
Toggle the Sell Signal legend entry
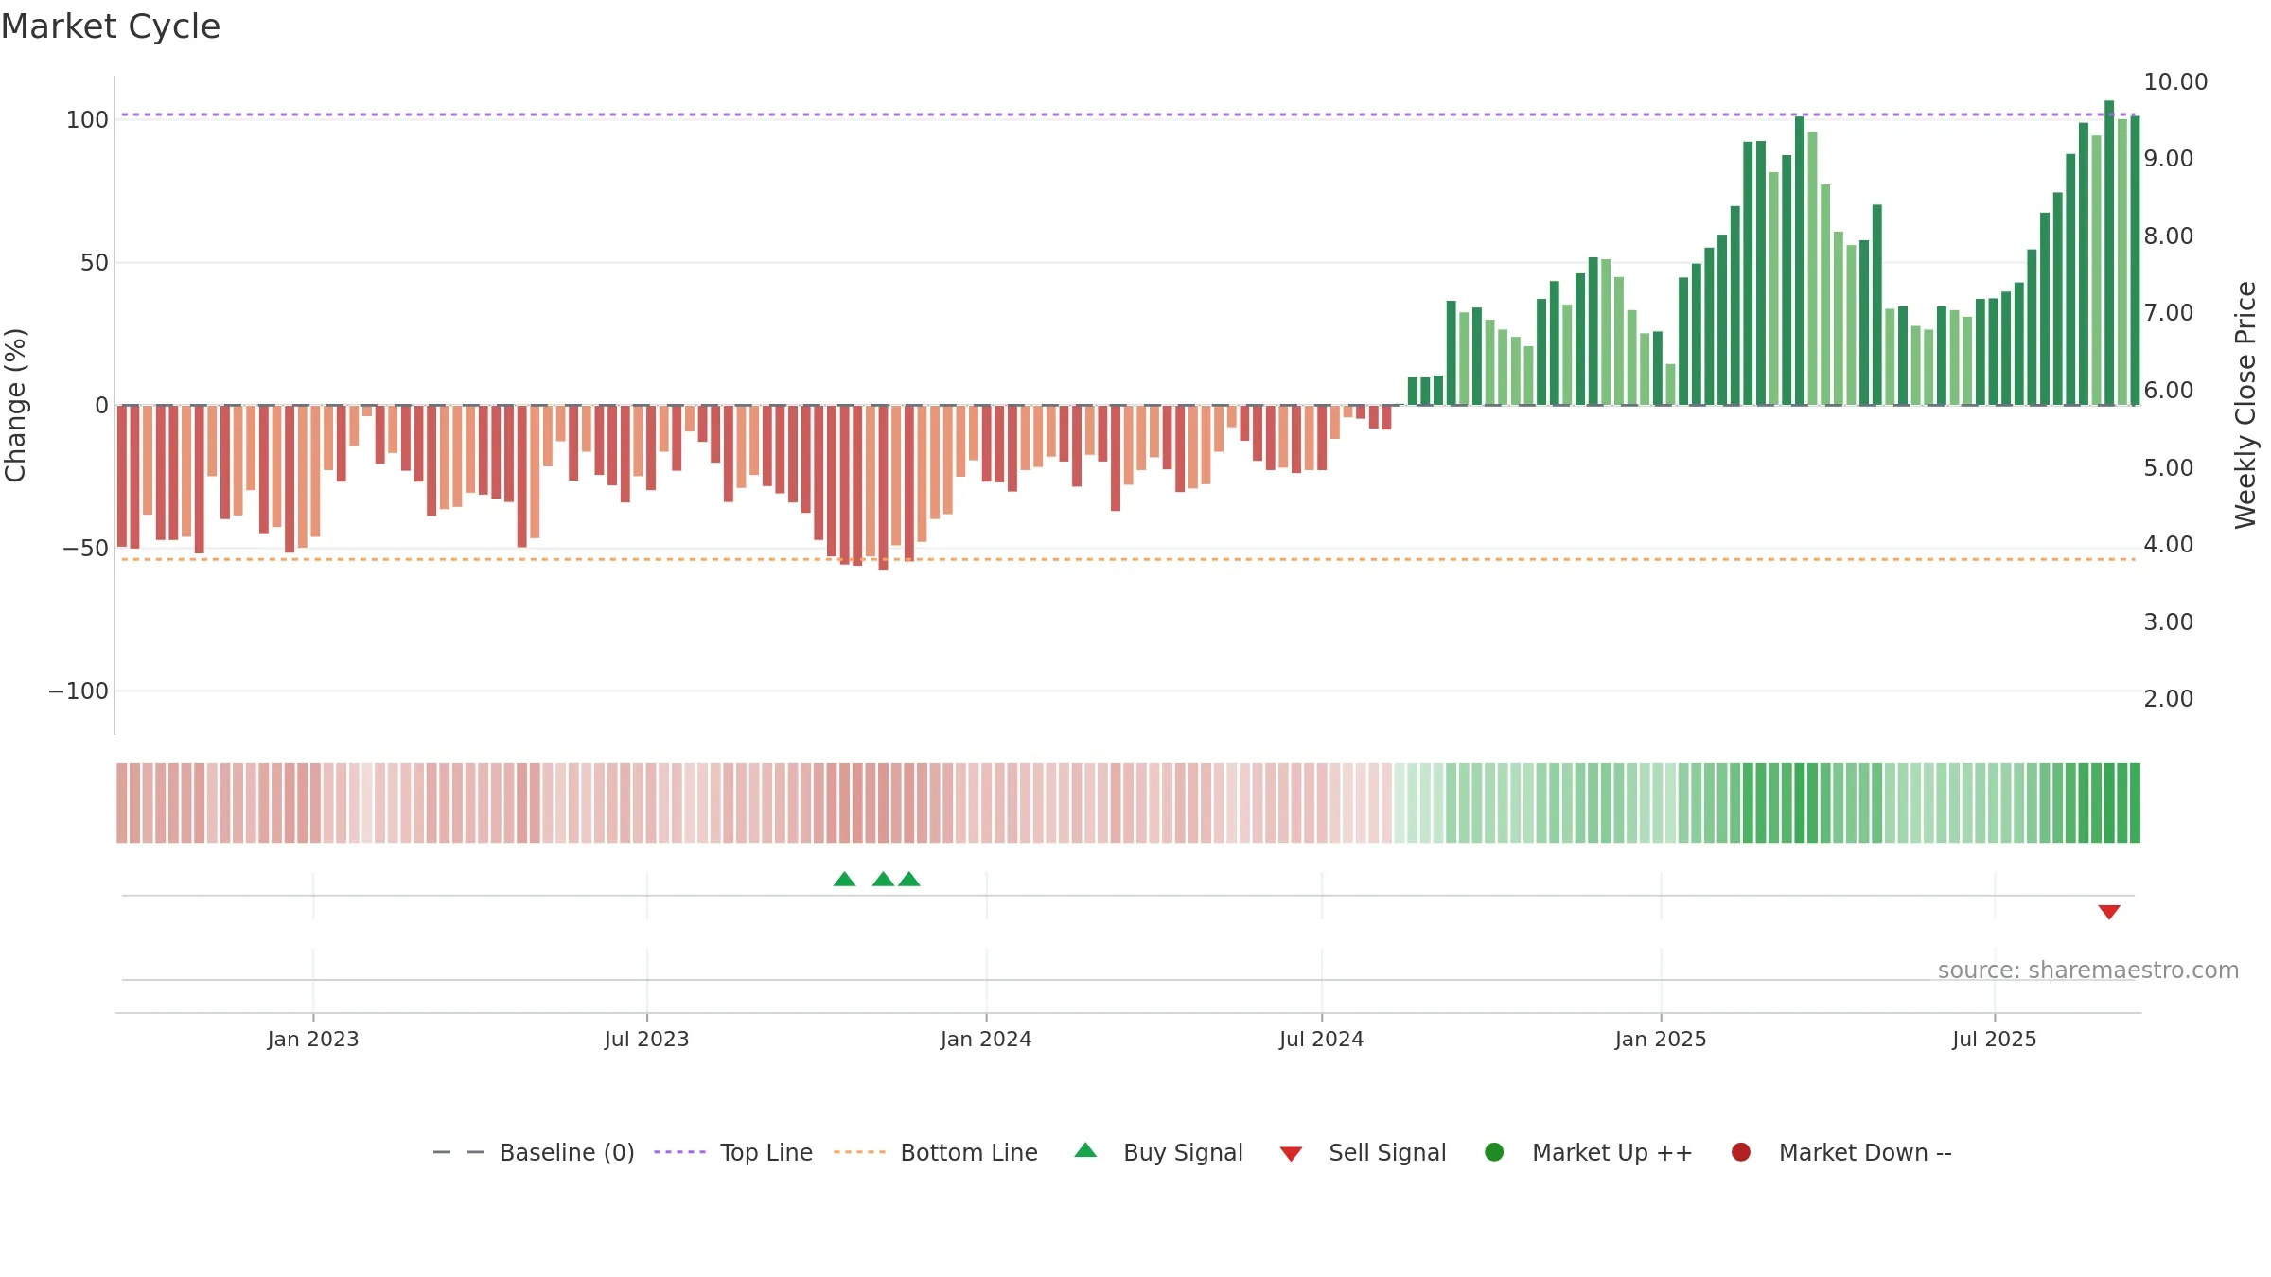pyautogui.click(x=1363, y=1152)
